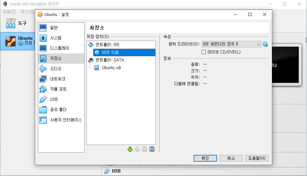Add a new storage controller
Screen dimensions: 307x176
tap(130, 149)
